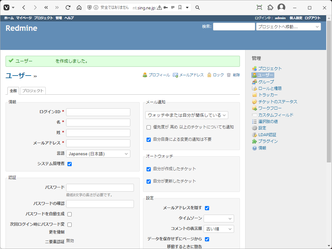
Task: Toggle システム管理者 checkbox
Action: click(x=69, y=164)
